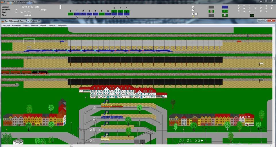Click the solid blue swatch in status window
Screen dimensions: 276x147
click(225, 7)
